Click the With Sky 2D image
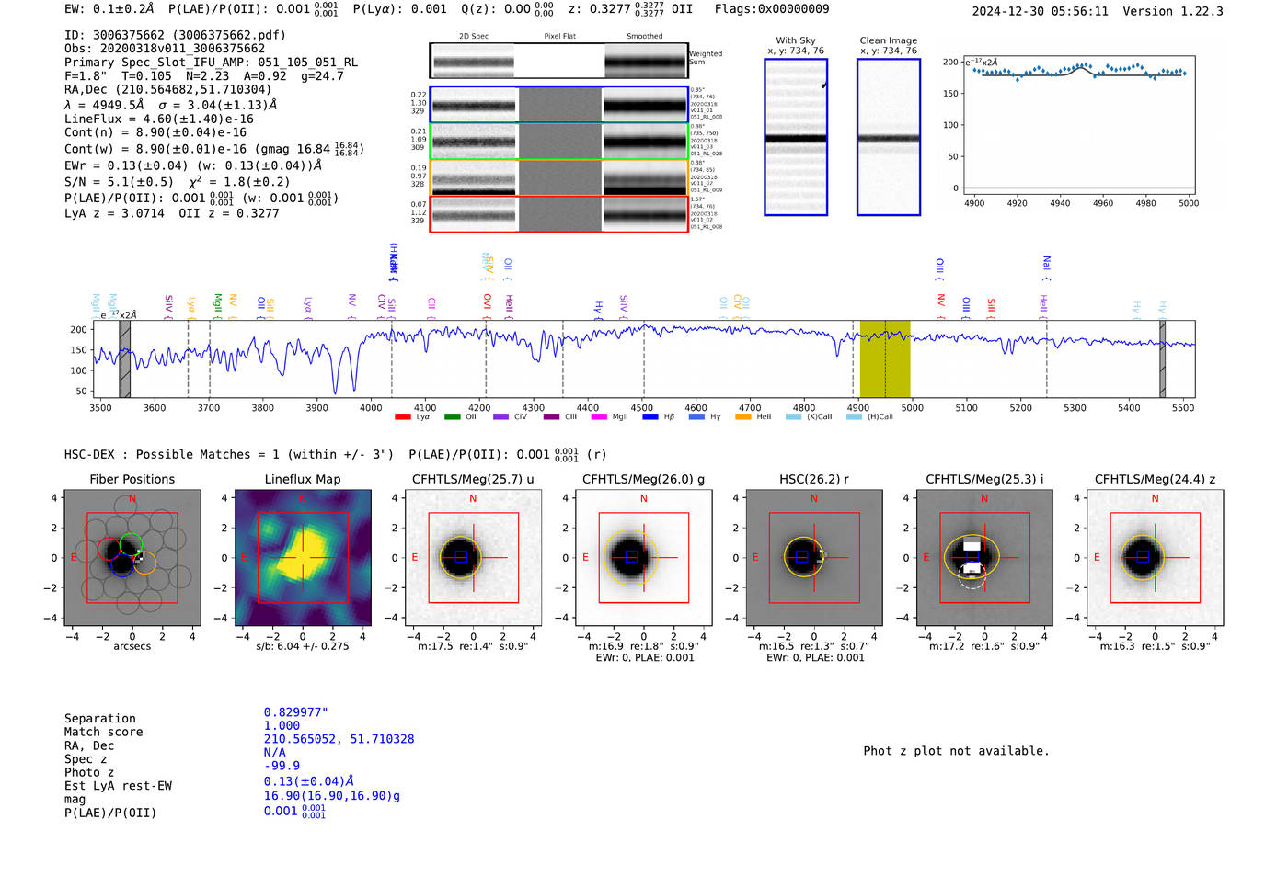 point(796,137)
